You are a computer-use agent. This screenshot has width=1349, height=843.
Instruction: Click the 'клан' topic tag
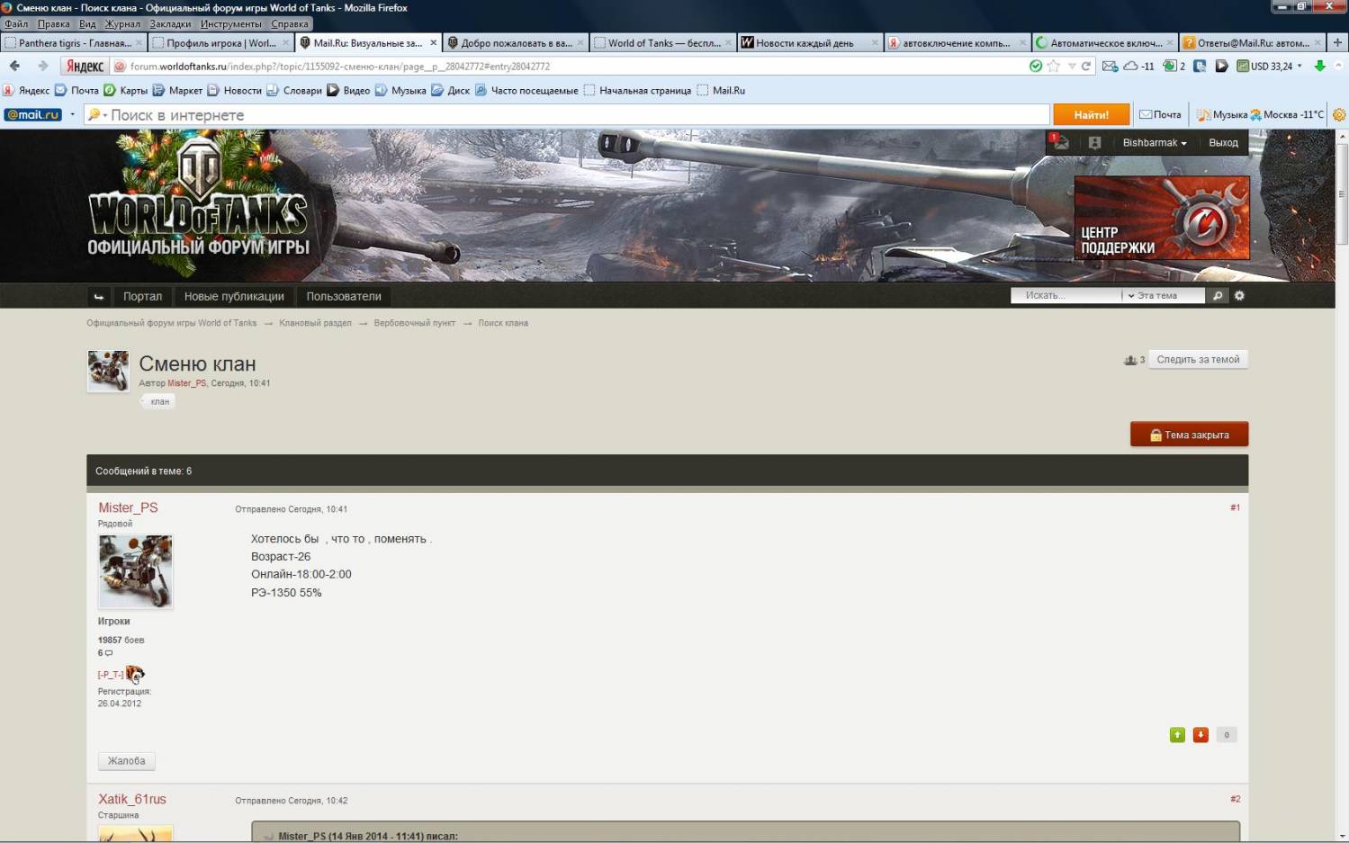(x=158, y=401)
